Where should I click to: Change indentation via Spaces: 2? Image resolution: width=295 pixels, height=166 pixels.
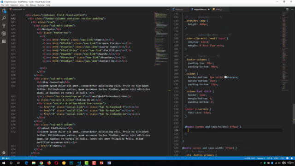click(x=261, y=158)
